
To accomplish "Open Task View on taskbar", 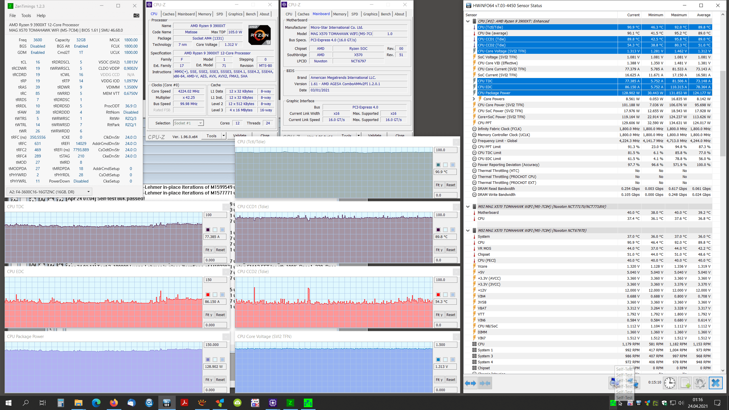I will (43, 403).
